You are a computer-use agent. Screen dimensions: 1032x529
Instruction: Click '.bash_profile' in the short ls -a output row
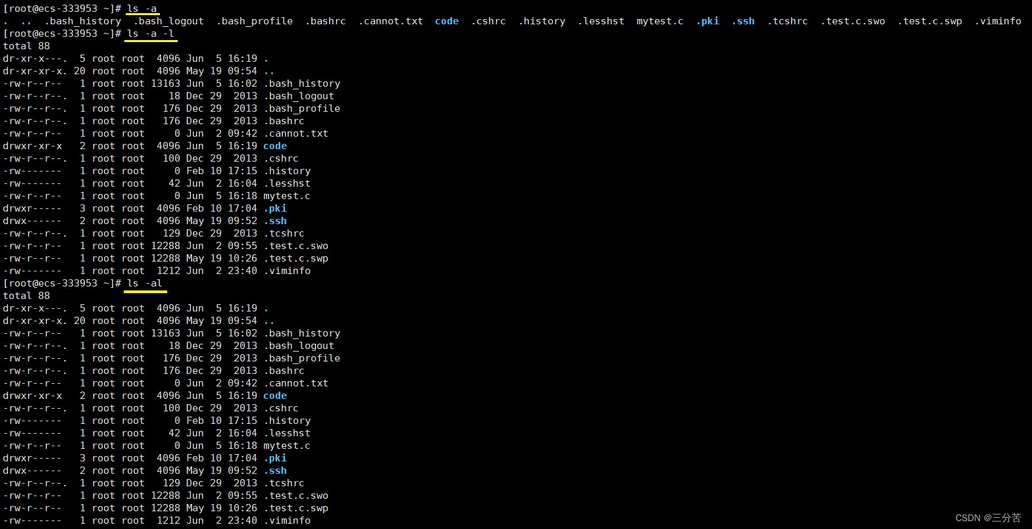255,21
